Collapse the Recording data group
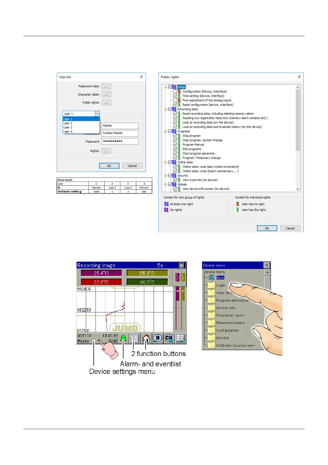Screen dimensions: 328x465 (x=165, y=109)
